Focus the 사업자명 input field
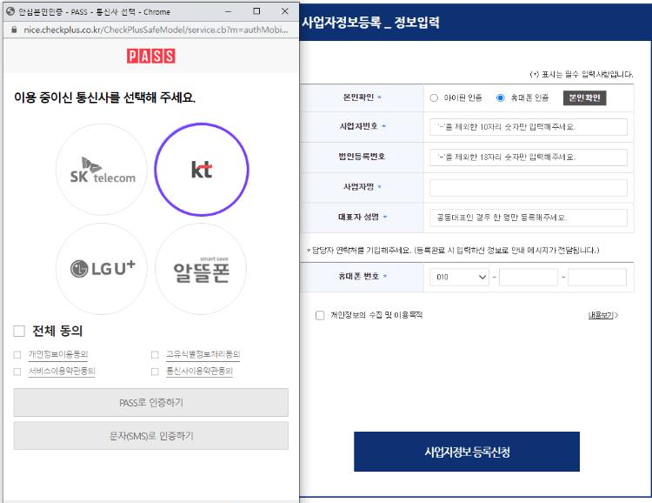The image size is (652, 503). point(529,188)
